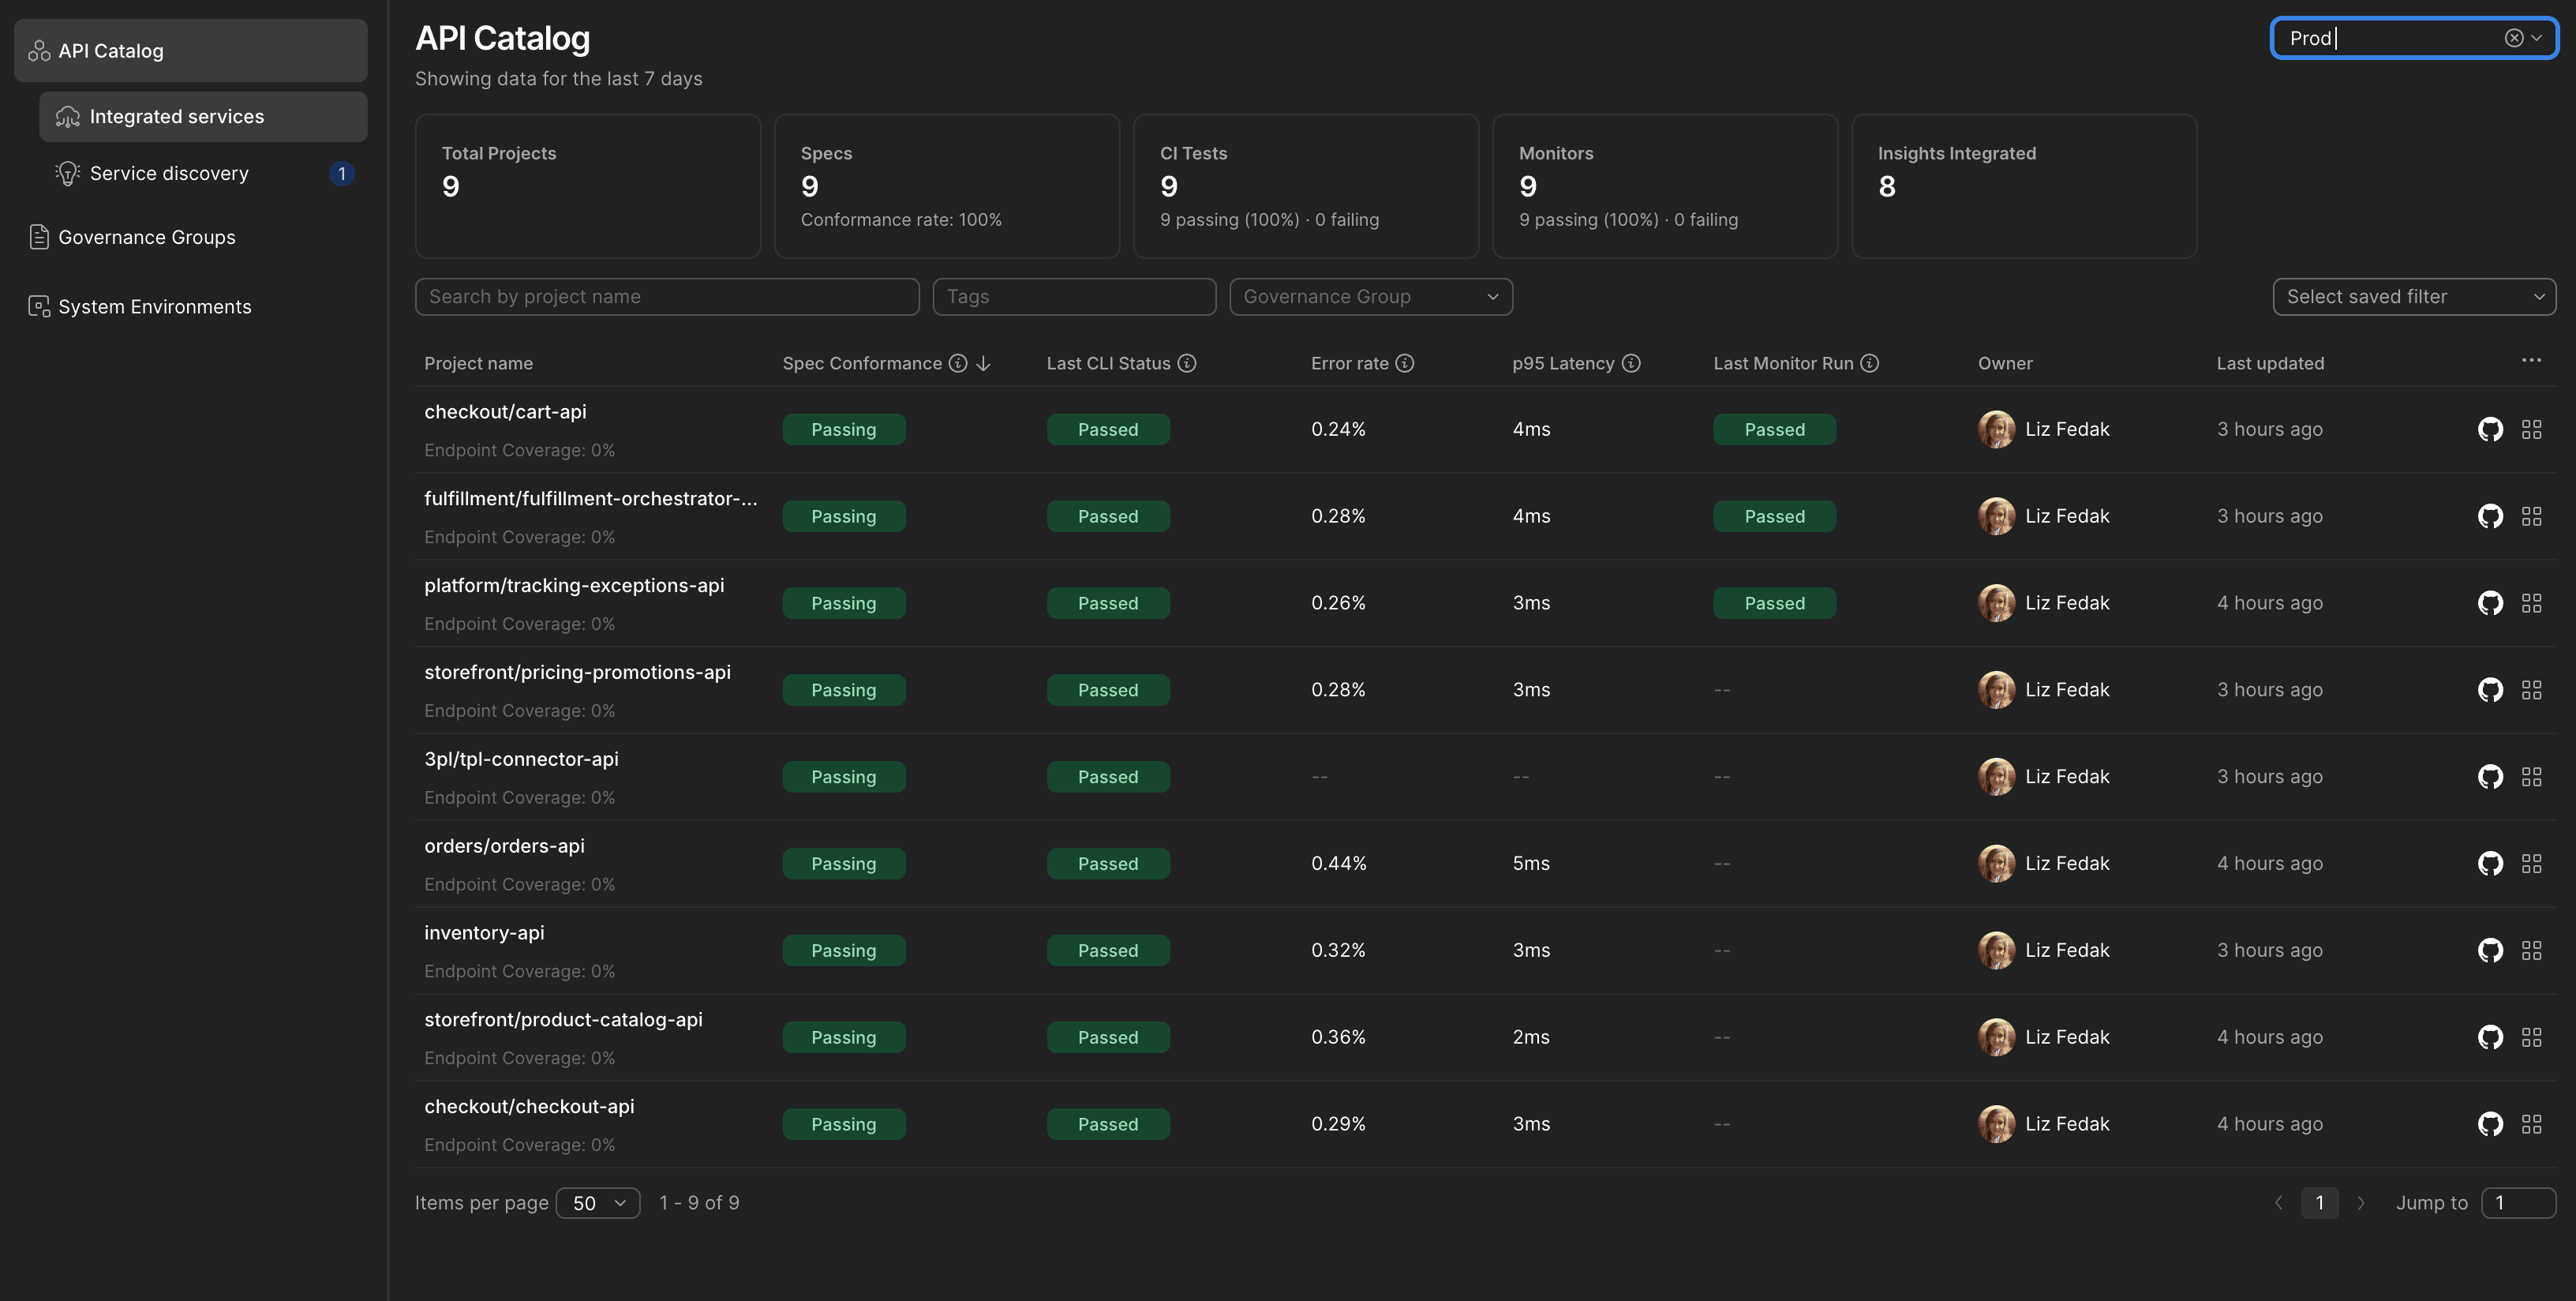Click the info icon next to Error rate
This screenshot has width=2576, height=1301.
coord(1405,363)
